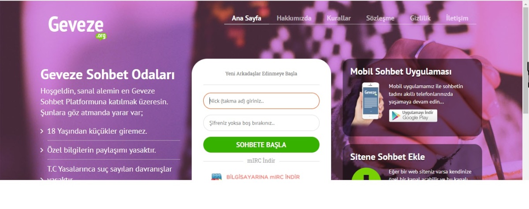Focus the Şifreniz password field
The width and height of the screenshot is (529, 209).
pos(261,123)
